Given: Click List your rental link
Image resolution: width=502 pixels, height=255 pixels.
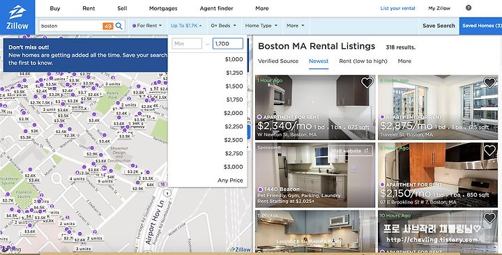Looking at the screenshot, I should [397, 8].
